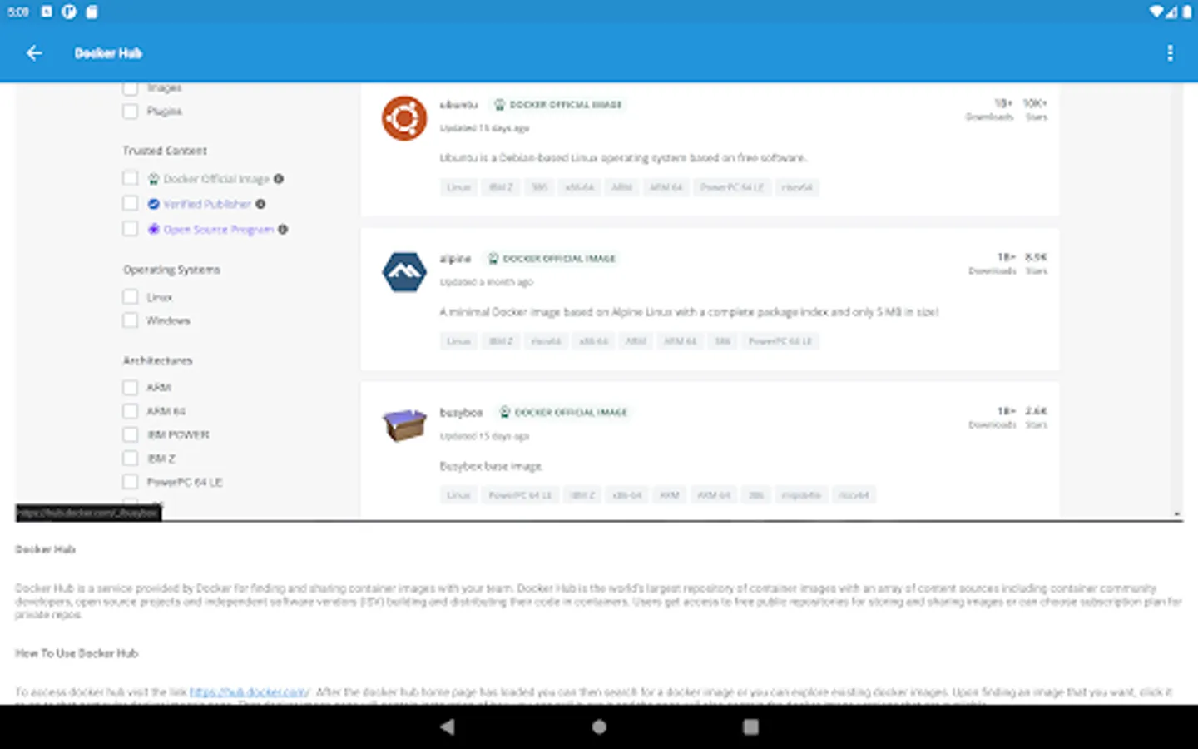Toggle the IBM POWER checkbox
Viewport: 1198px width, 749px height.
coord(130,434)
